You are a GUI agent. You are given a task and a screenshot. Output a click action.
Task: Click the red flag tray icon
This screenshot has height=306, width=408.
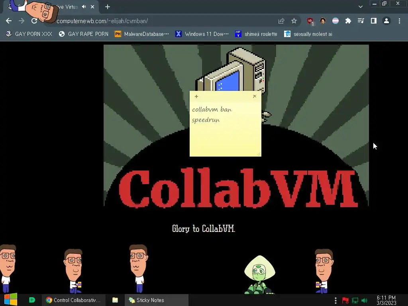click(x=345, y=300)
